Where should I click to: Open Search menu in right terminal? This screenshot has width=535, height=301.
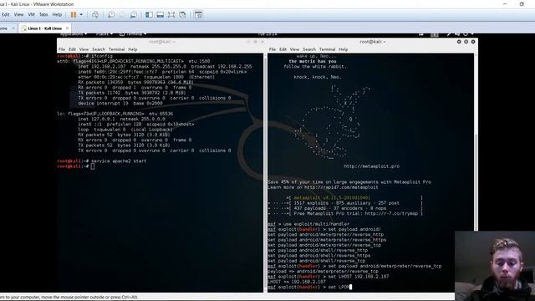tap(309, 49)
